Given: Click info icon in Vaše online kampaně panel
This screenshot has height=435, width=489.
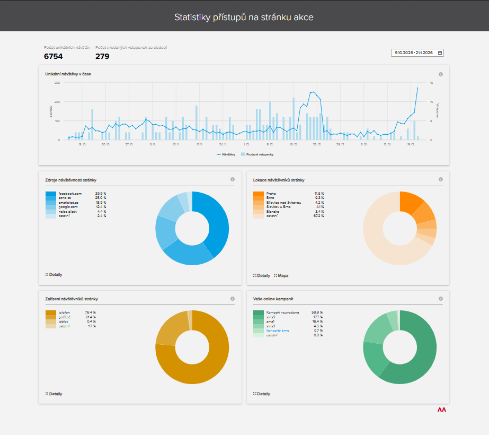Looking at the screenshot, I should [441, 299].
